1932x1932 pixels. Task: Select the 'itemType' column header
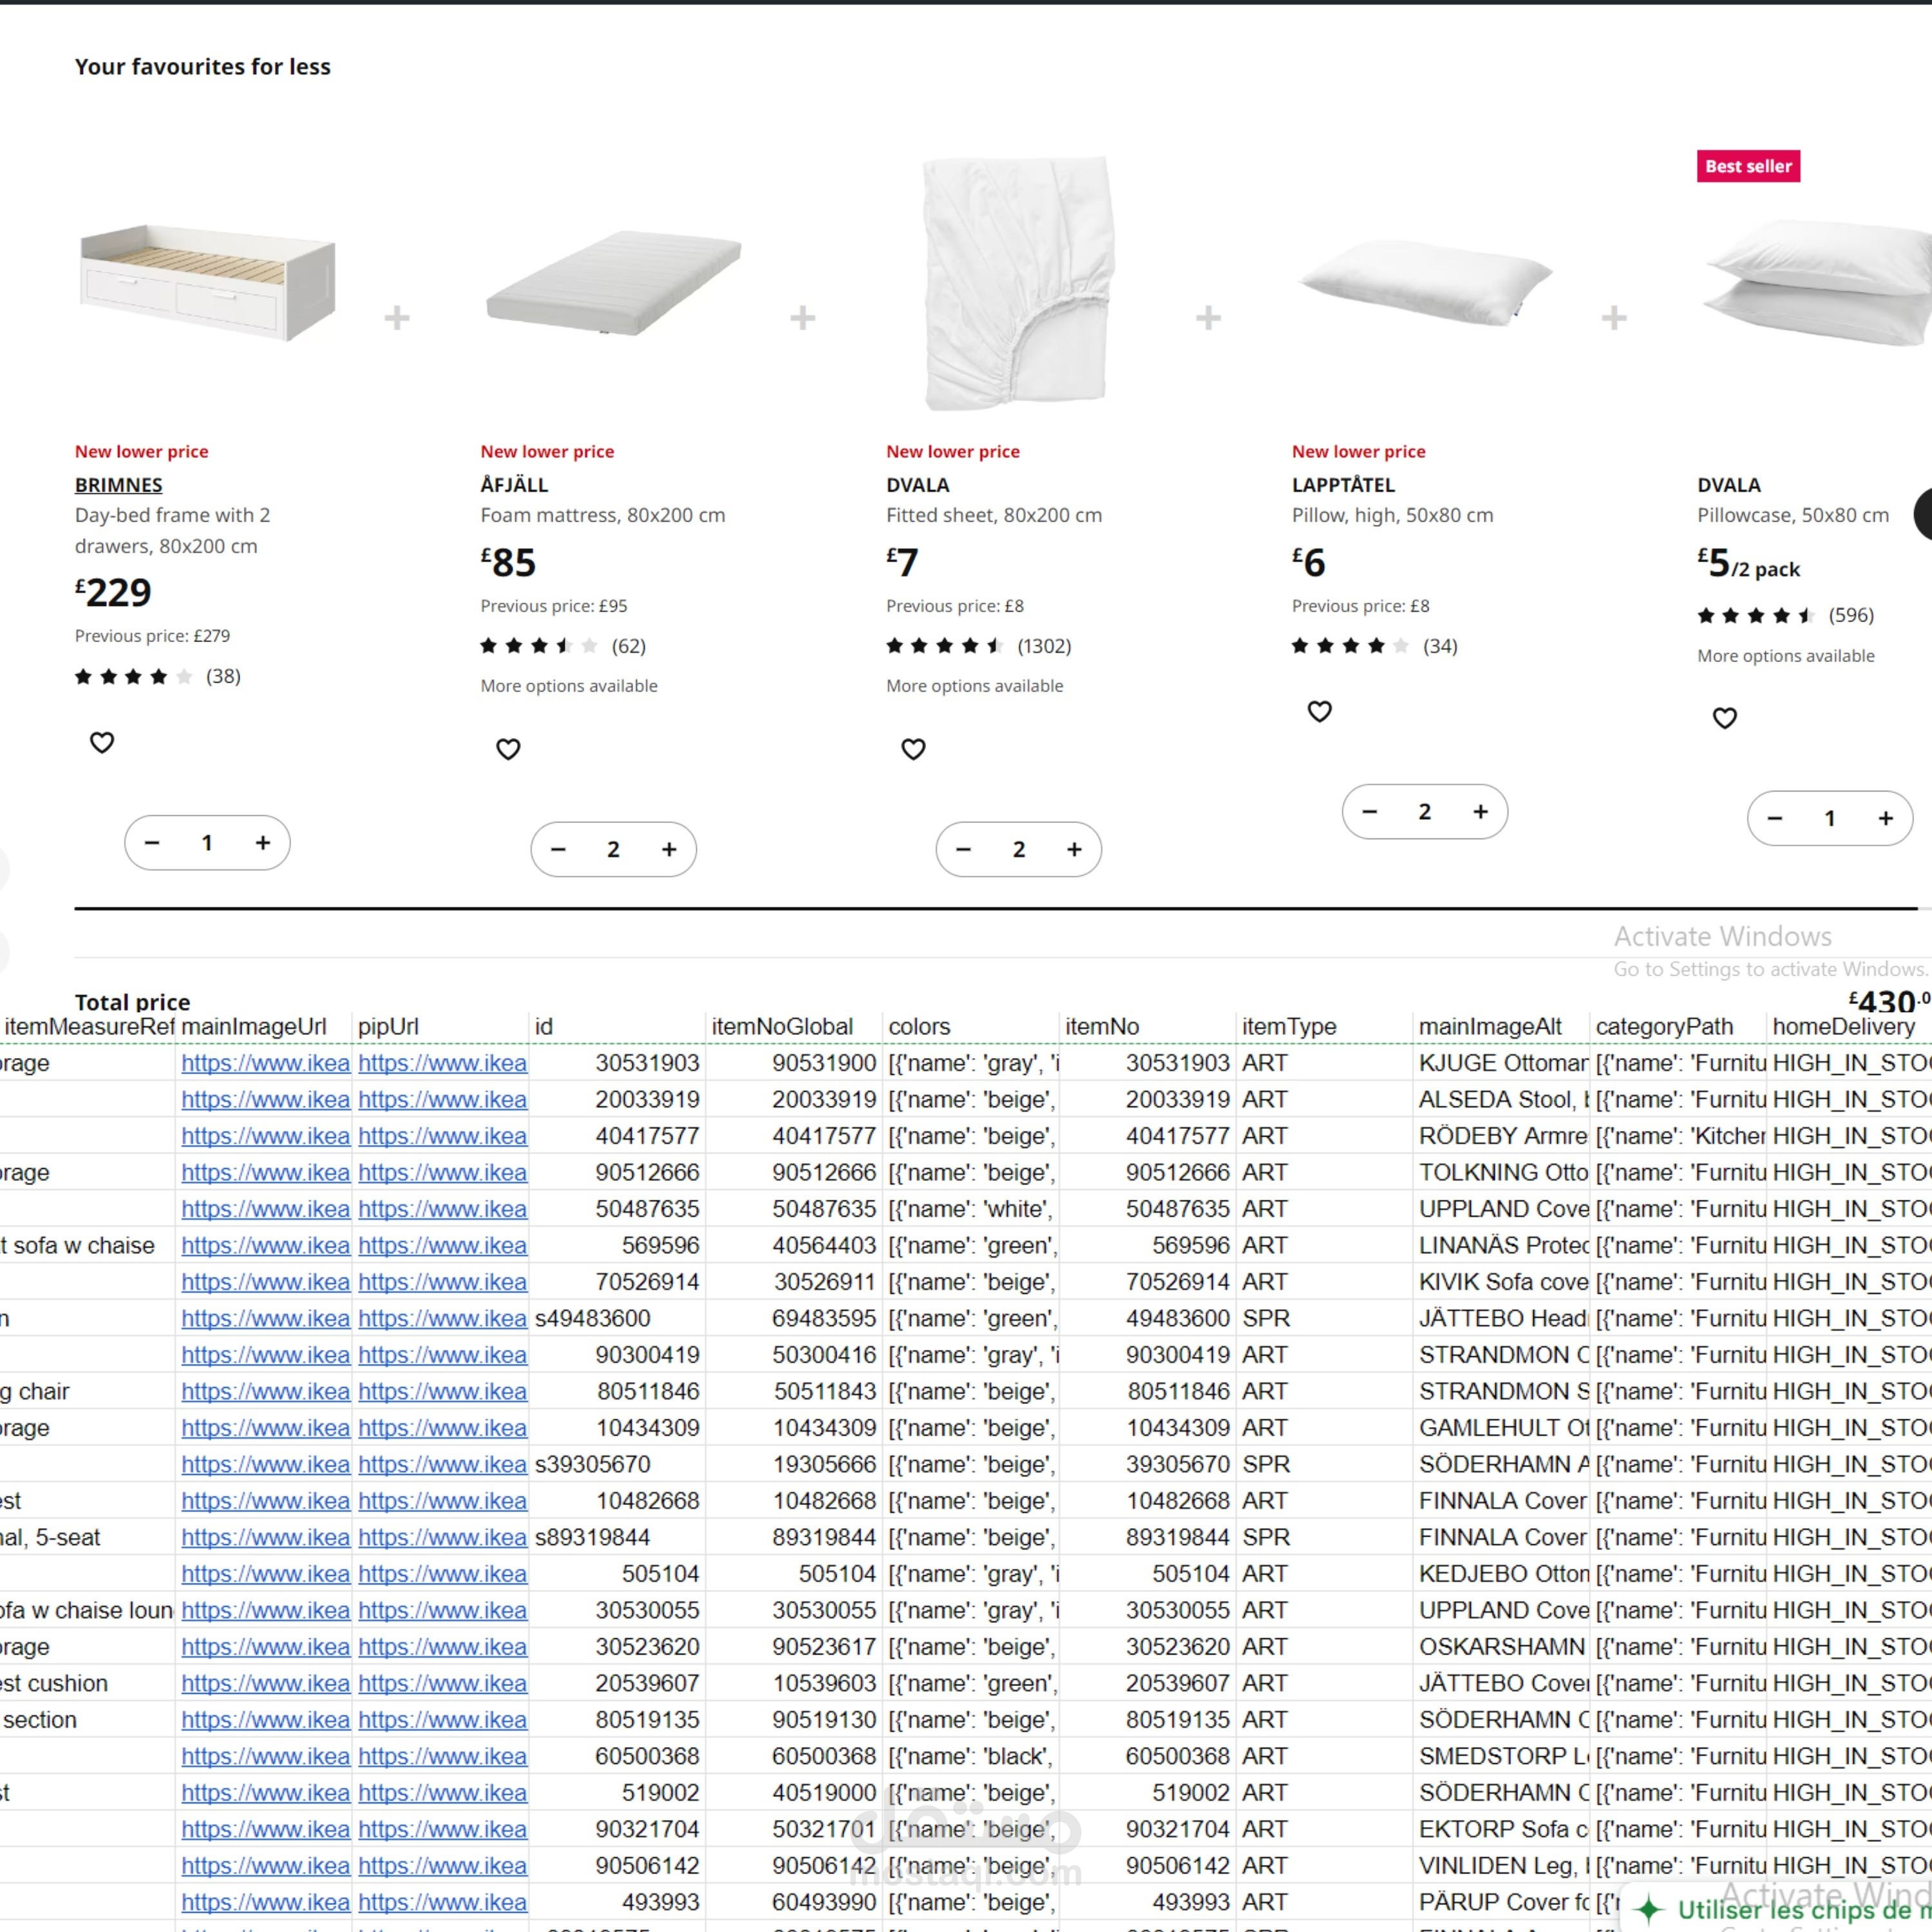pyautogui.click(x=1326, y=1026)
